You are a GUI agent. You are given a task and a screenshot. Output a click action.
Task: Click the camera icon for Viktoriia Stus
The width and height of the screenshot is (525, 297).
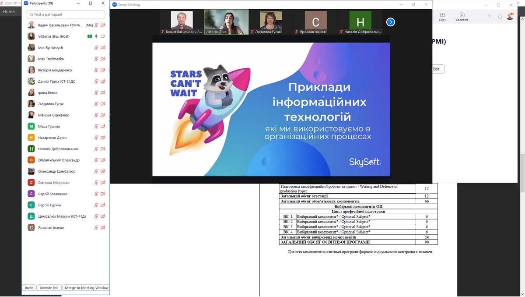pos(103,36)
